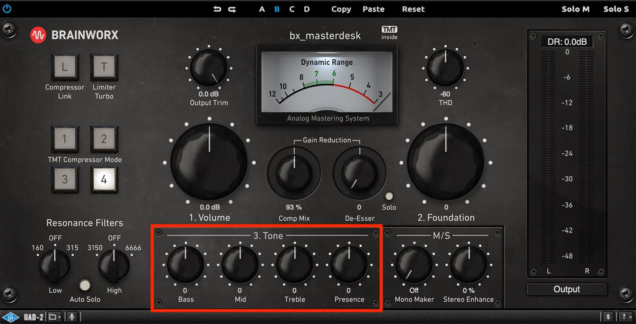
Task: Toggle the Compressor Link L button
Action: click(65, 67)
